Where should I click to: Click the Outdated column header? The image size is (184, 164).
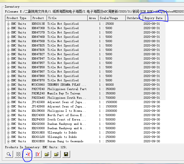click(x=134, y=18)
